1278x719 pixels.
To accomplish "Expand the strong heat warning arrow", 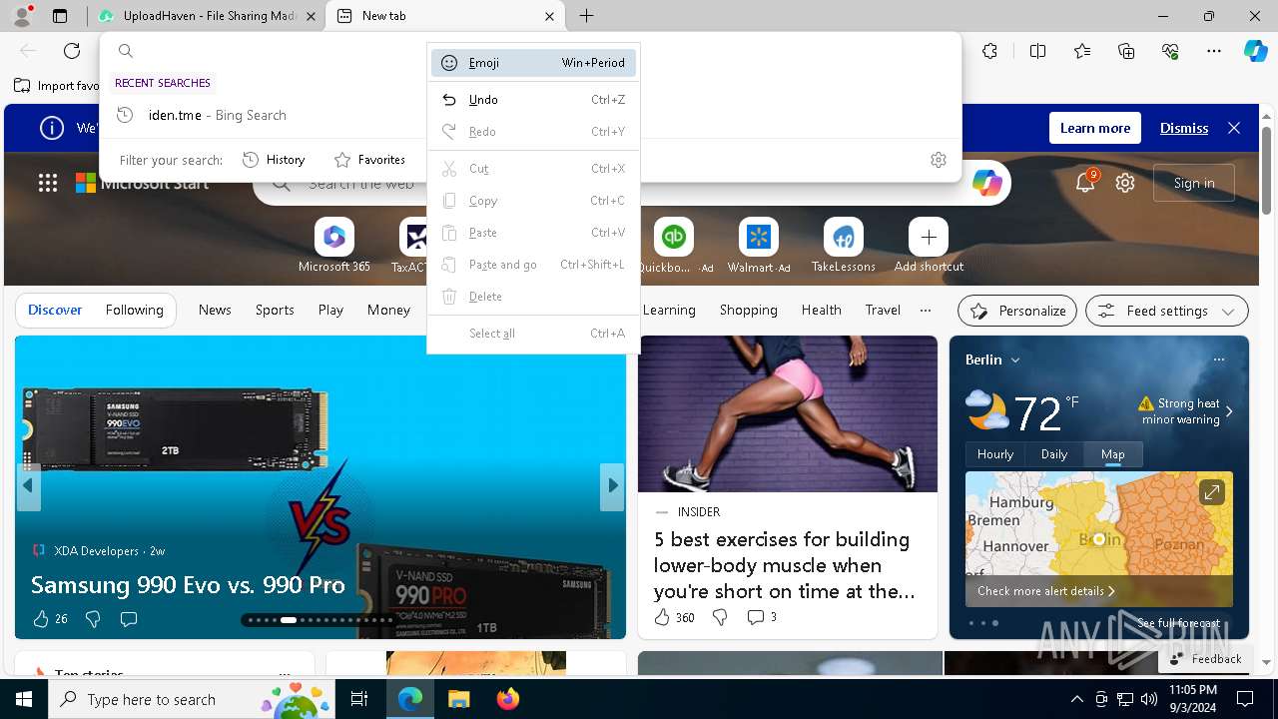I will pyautogui.click(x=1229, y=411).
